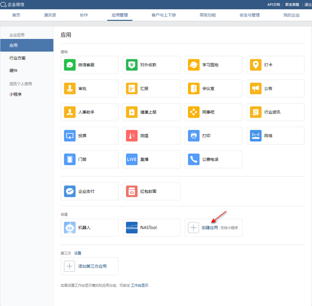312x306 pixels.
Task: Switch to the 通讯录 tab
Action: tap(50, 15)
